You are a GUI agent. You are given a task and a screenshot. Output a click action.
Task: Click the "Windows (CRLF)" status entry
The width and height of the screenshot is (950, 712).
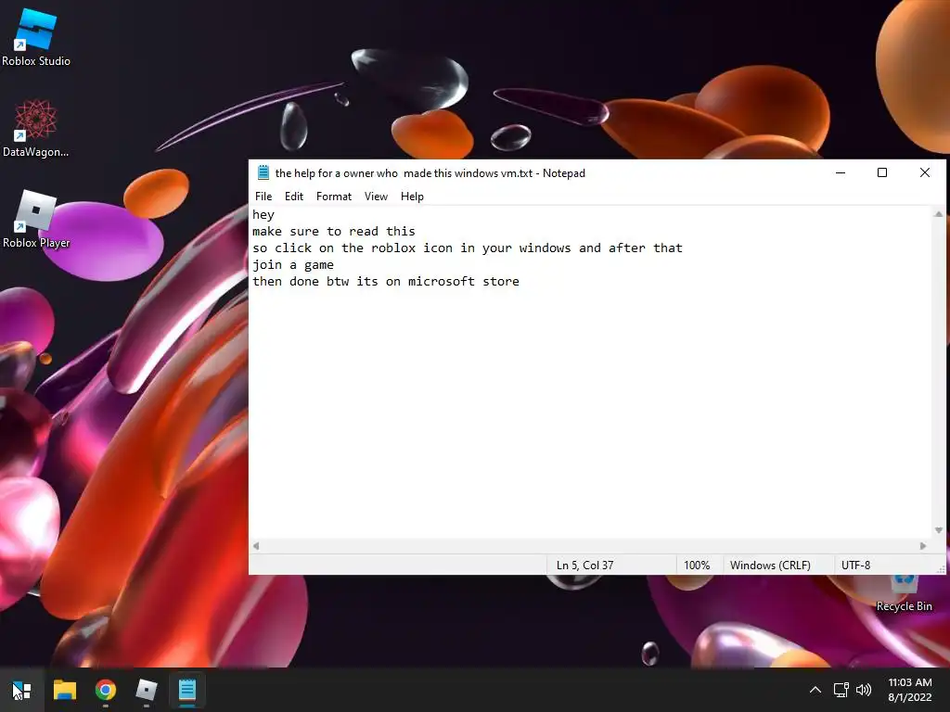[x=770, y=565]
